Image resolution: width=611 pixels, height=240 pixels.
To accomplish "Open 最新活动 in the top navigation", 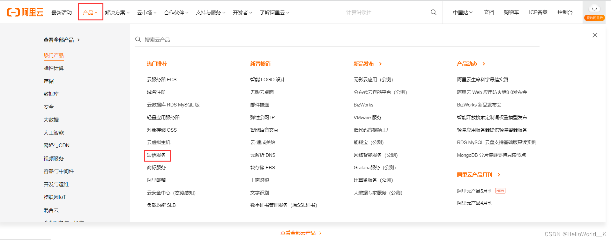I will [x=62, y=12].
